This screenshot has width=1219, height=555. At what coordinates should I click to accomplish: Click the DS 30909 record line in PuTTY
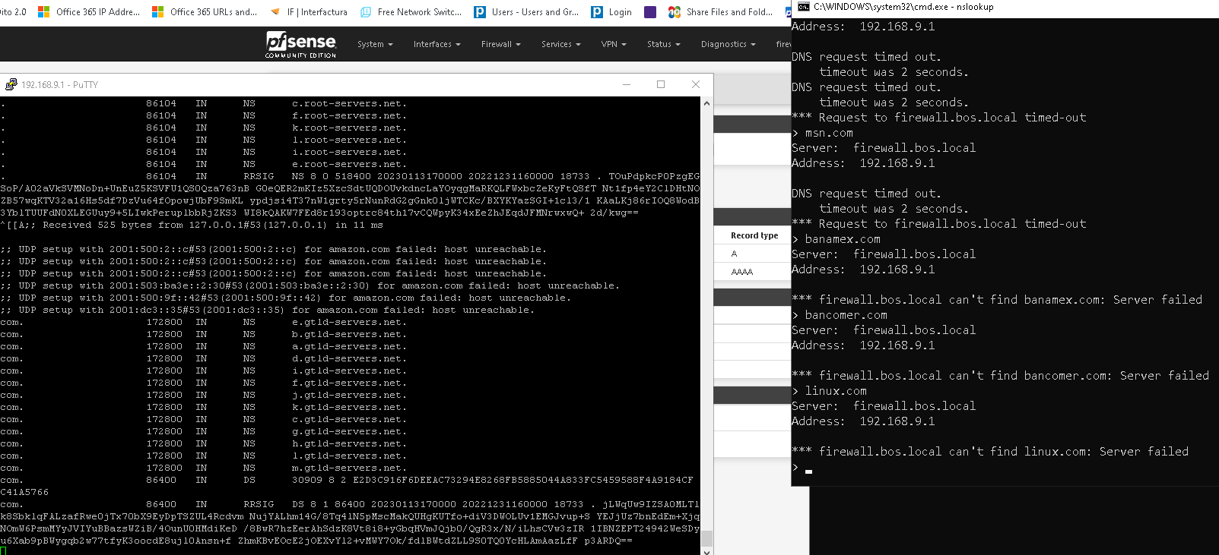click(347, 480)
